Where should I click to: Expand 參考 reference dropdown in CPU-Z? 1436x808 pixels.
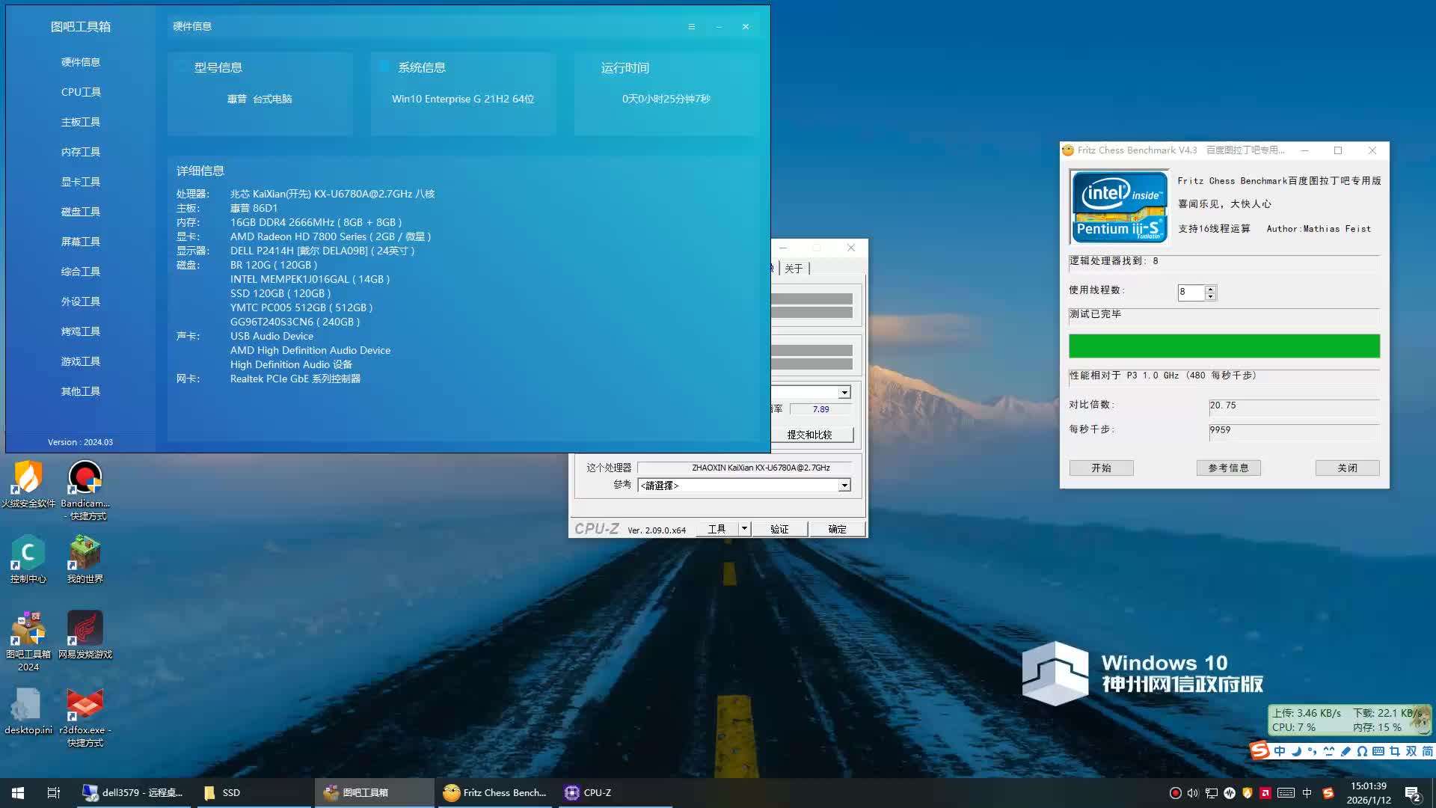pyautogui.click(x=844, y=486)
